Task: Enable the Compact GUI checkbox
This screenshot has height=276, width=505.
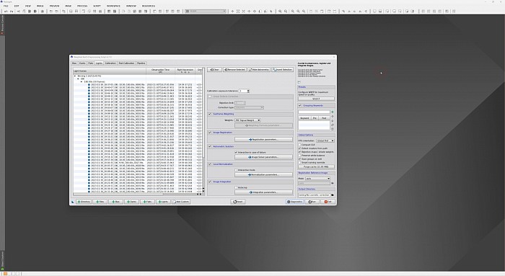Action: tap(299, 145)
